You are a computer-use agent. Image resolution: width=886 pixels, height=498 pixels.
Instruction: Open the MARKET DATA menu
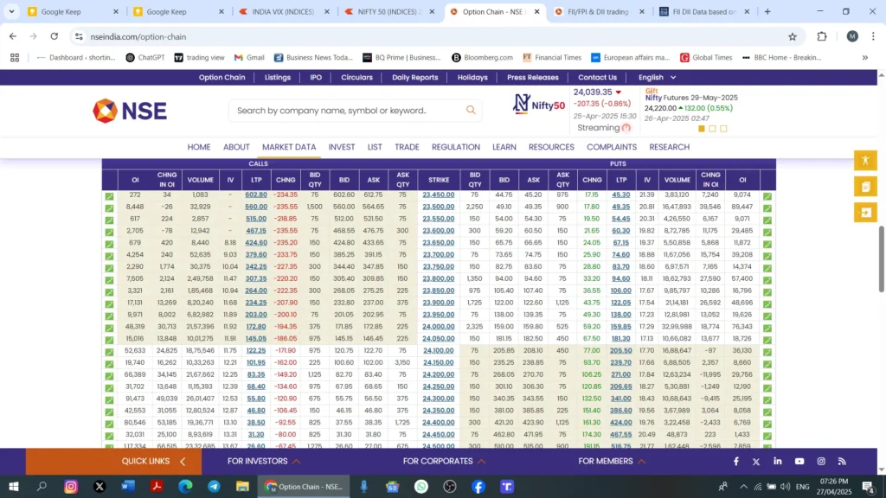click(289, 147)
